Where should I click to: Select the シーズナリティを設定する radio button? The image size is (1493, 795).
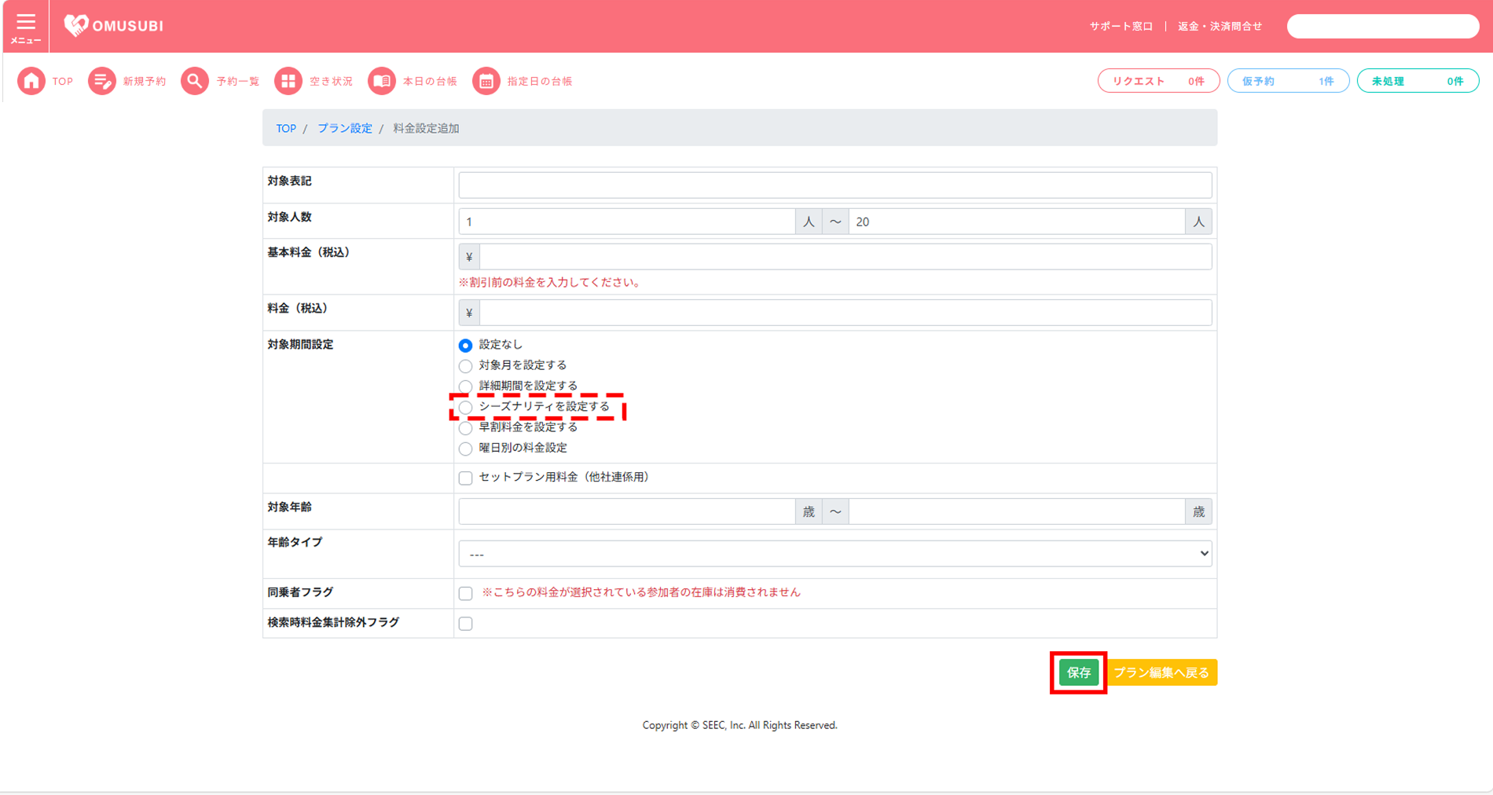(466, 407)
